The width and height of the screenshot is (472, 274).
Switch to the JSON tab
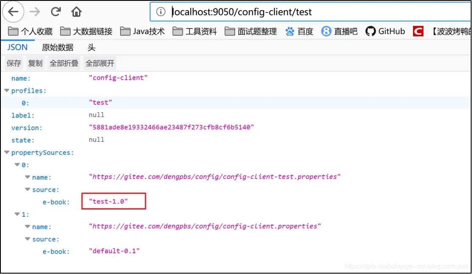[x=17, y=48]
